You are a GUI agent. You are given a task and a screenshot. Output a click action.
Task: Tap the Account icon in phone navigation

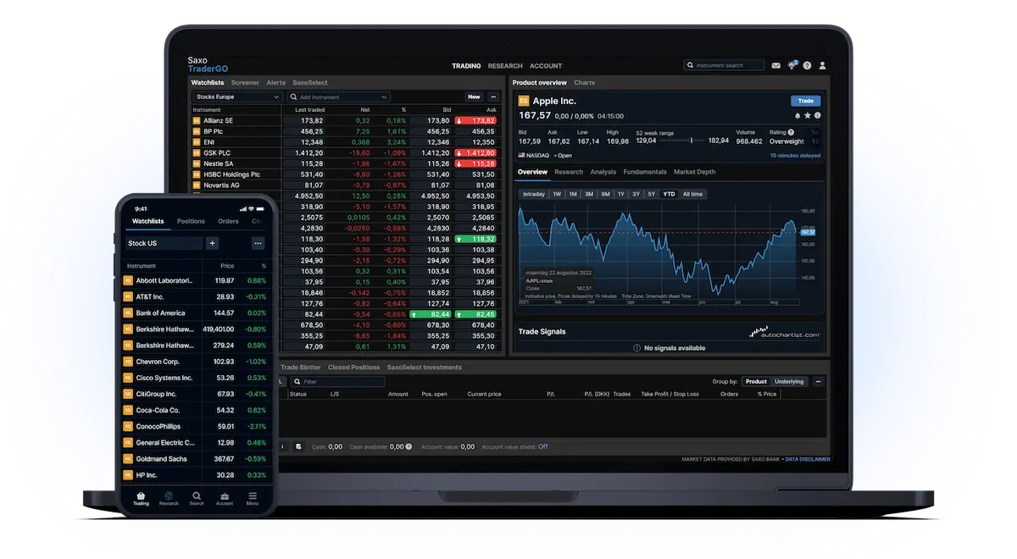225,498
